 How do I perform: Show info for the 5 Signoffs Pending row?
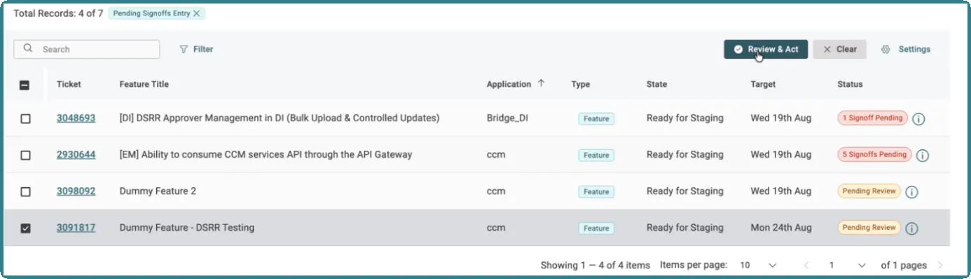pyautogui.click(x=923, y=155)
